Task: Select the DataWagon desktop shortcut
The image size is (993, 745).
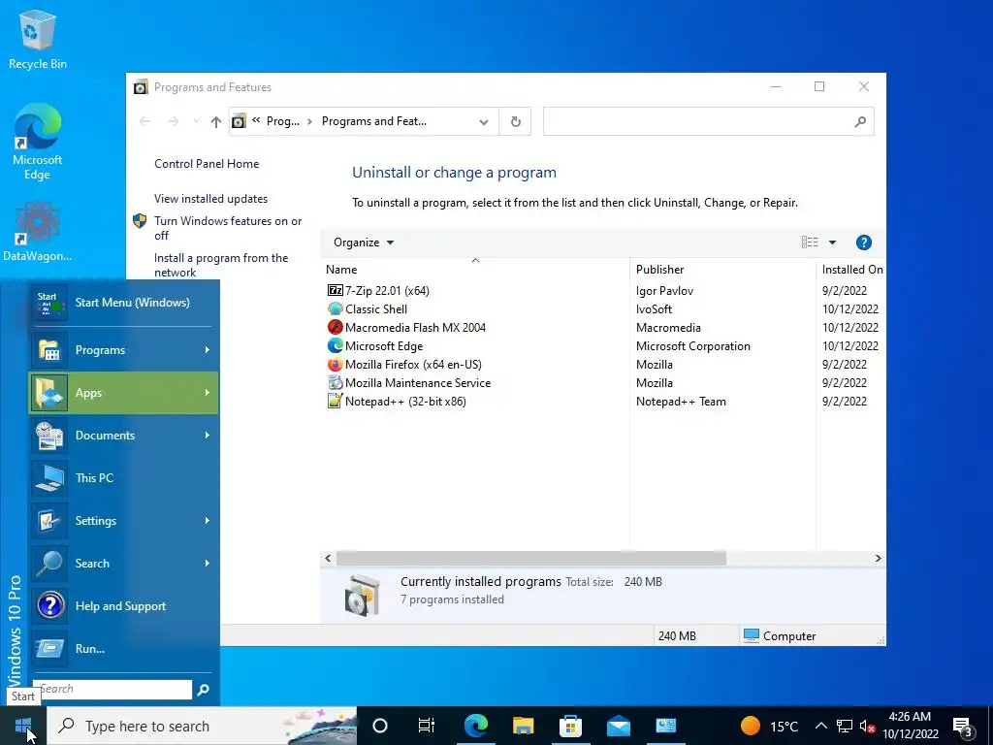Action: (38, 231)
